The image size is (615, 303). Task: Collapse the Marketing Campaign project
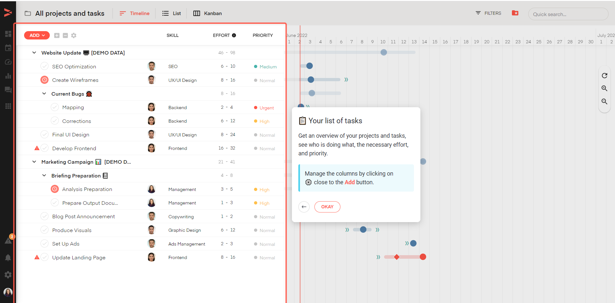click(34, 161)
